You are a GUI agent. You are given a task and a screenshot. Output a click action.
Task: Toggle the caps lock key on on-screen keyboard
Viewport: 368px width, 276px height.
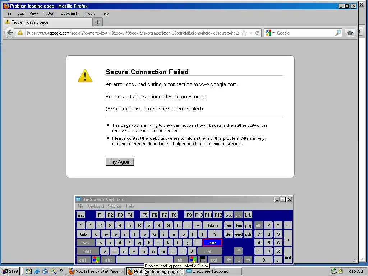click(x=86, y=243)
